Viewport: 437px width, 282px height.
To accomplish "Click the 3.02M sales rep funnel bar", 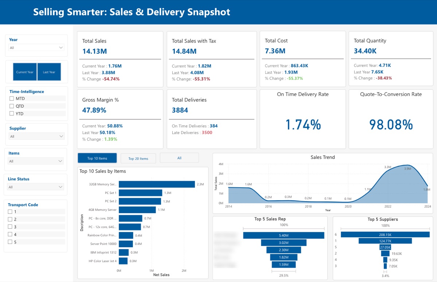I will (x=284, y=243).
